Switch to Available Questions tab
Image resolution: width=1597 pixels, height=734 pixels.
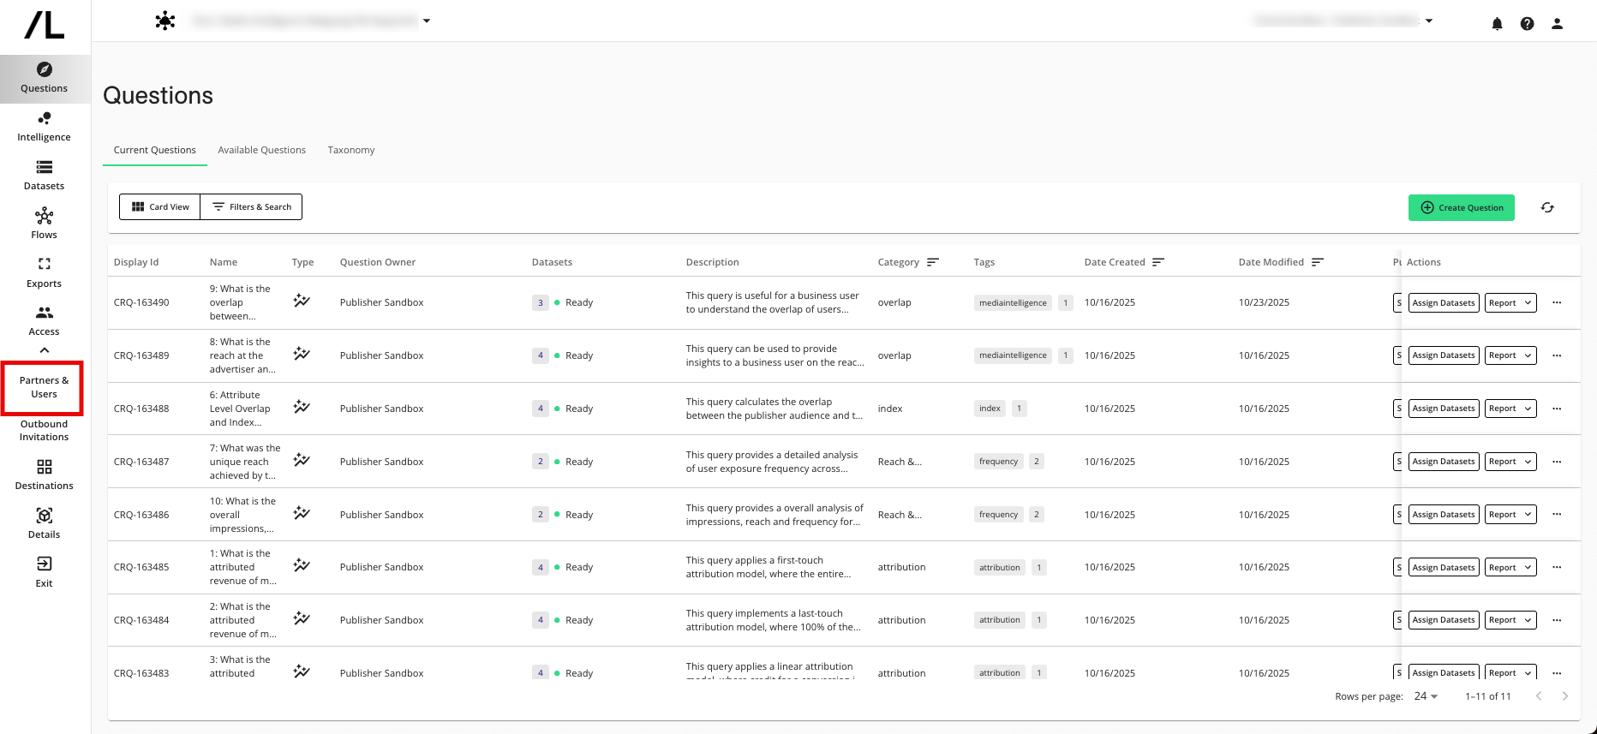click(x=261, y=150)
